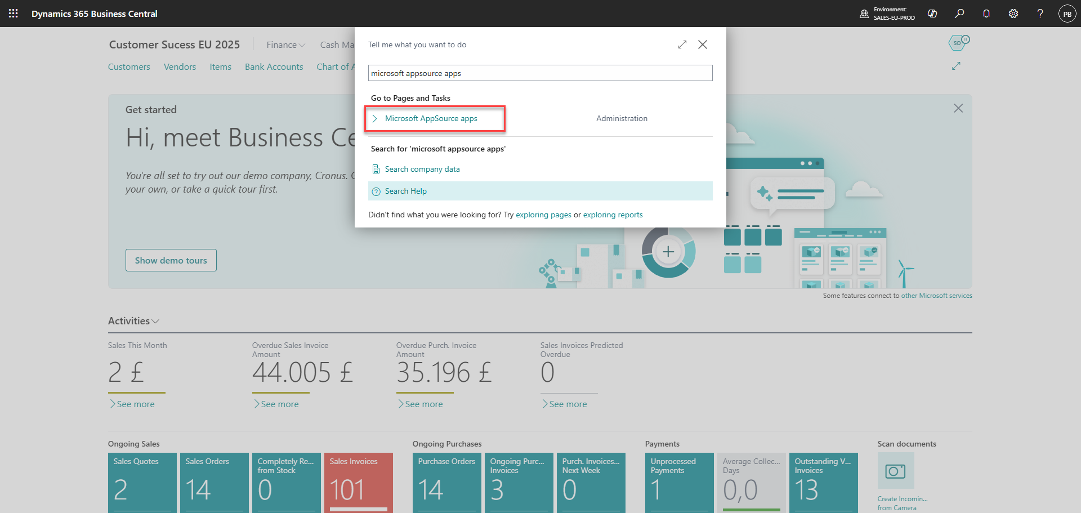The height and width of the screenshot is (513, 1081).
Task: Open the notifications bell
Action: coord(986,14)
